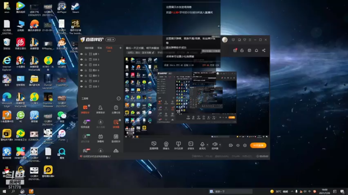Add 直播屏幕 screen capture source
The height and width of the screenshot is (195, 348).
[154, 146]
